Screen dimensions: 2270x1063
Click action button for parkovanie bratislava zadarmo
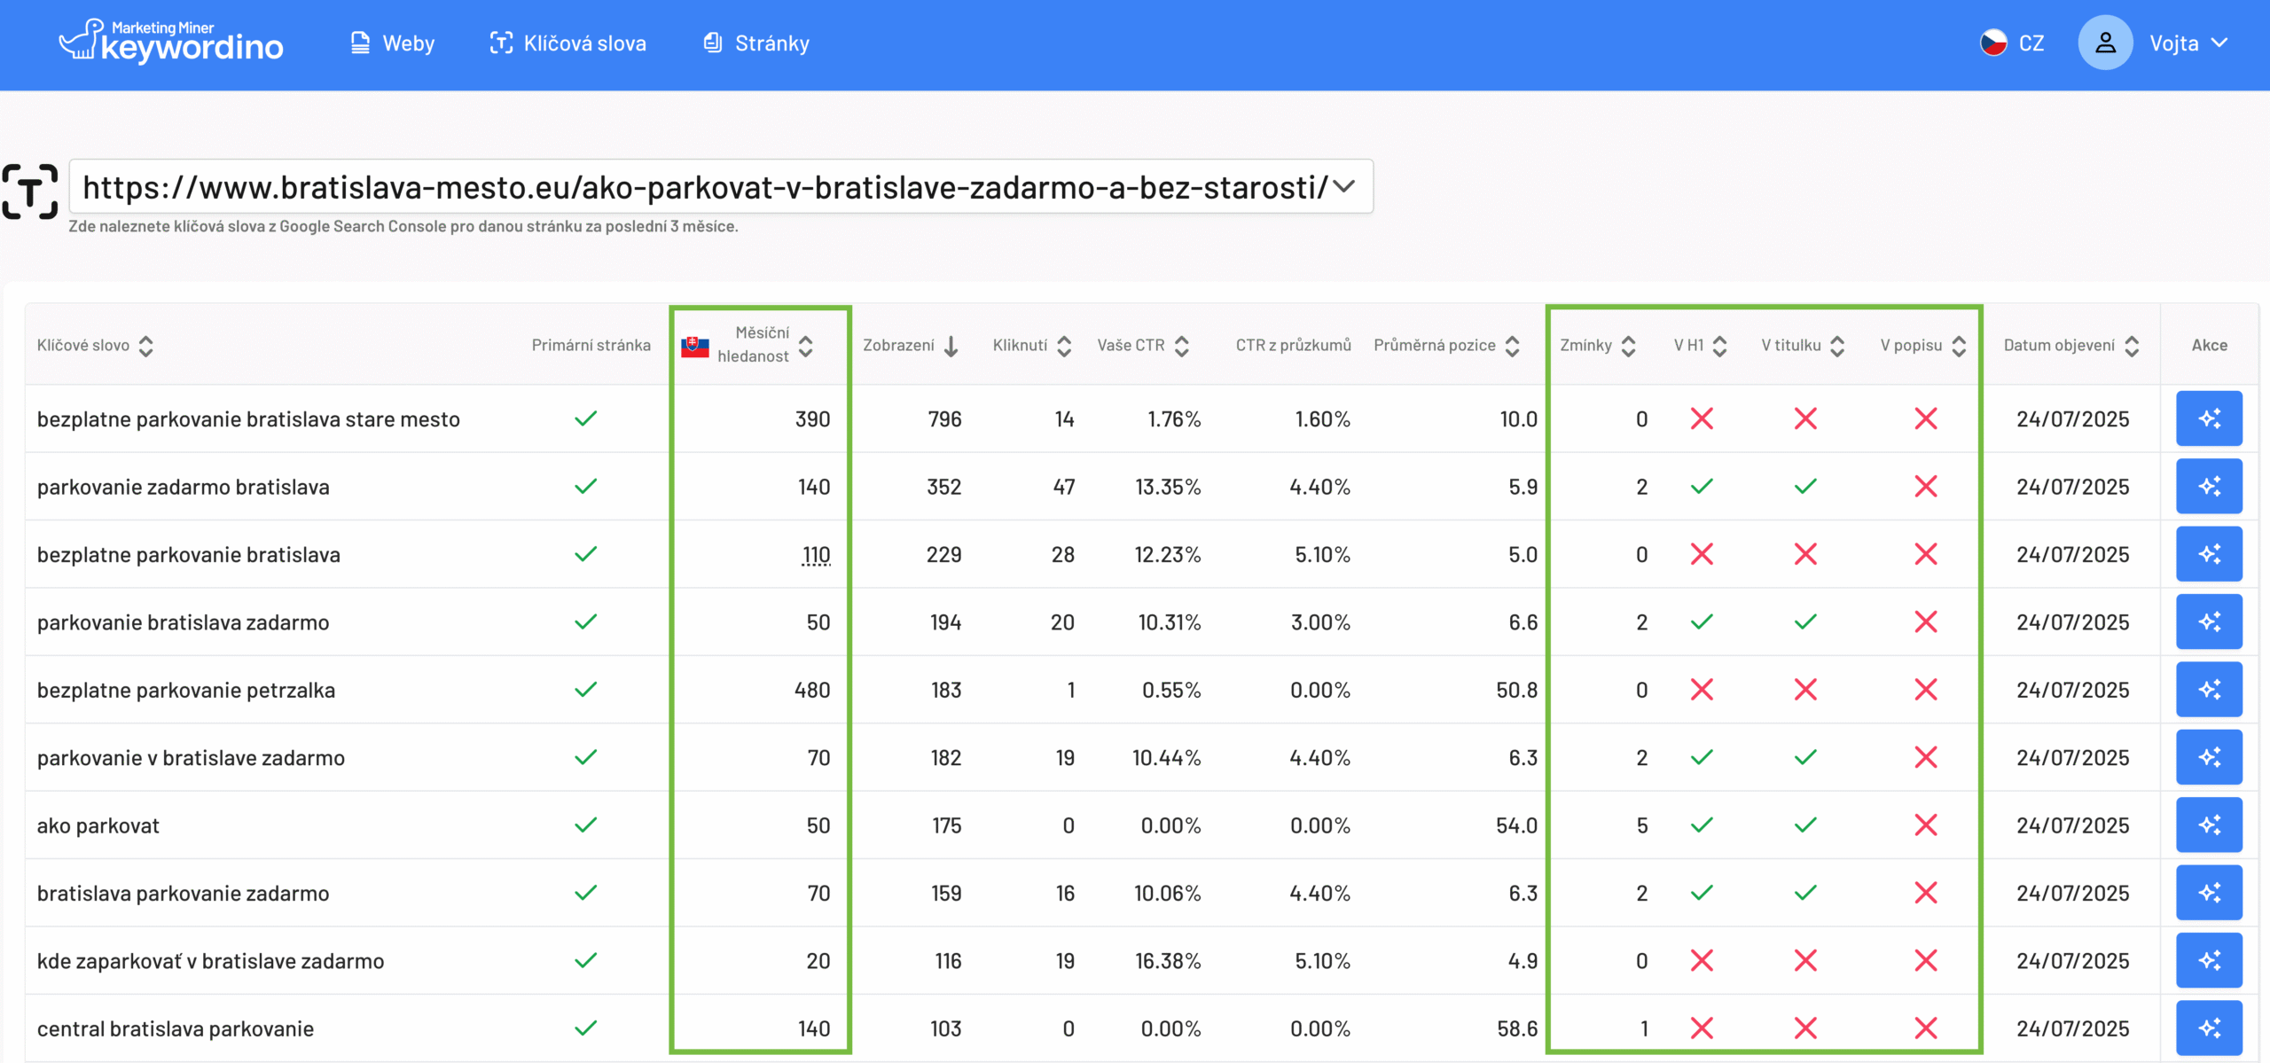[x=2209, y=621]
